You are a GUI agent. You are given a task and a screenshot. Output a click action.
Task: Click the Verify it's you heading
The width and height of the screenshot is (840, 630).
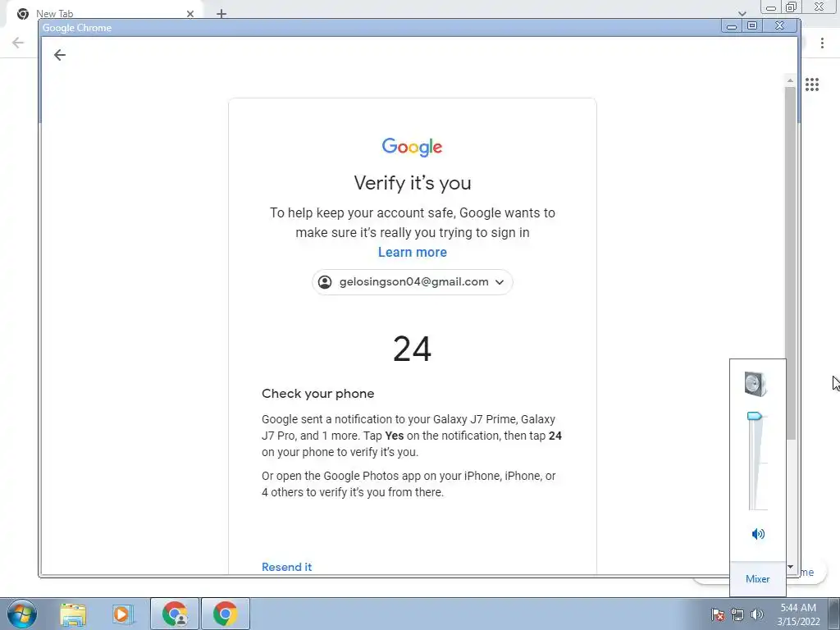pos(413,183)
